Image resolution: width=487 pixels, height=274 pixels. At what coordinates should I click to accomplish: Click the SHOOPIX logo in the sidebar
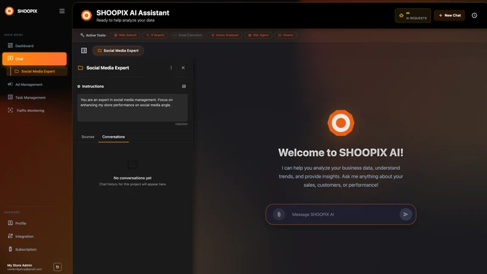point(9,11)
